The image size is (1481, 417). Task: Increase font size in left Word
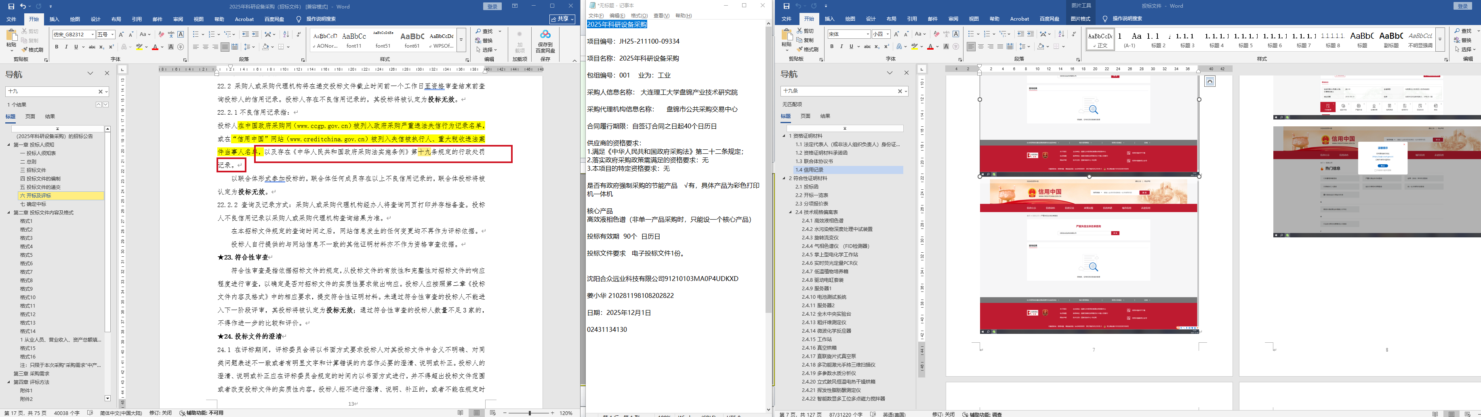[121, 34]
